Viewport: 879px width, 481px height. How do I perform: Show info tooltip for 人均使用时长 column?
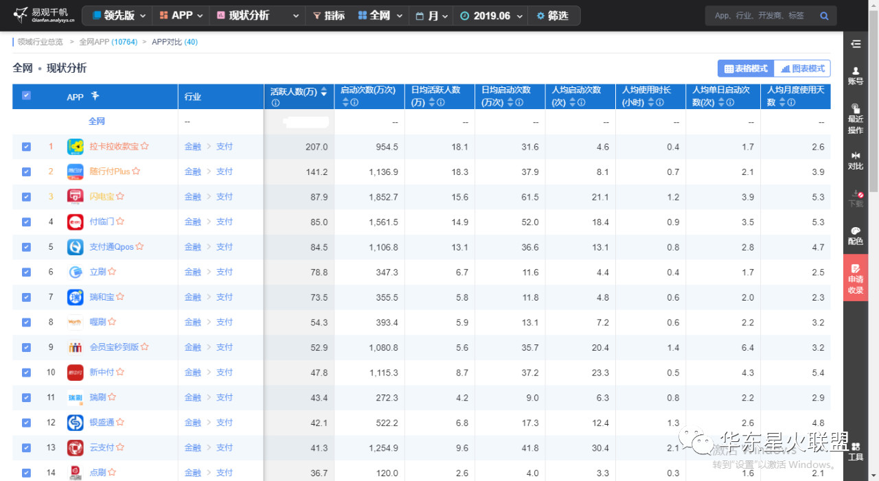[x=660, y=103]
